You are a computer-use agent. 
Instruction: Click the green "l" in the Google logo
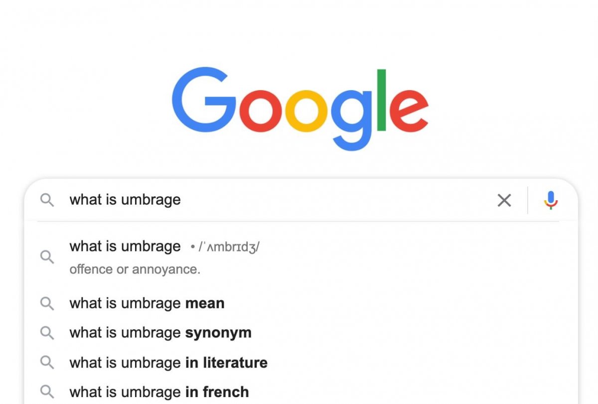pyautogui.click(x=382, y=100)
